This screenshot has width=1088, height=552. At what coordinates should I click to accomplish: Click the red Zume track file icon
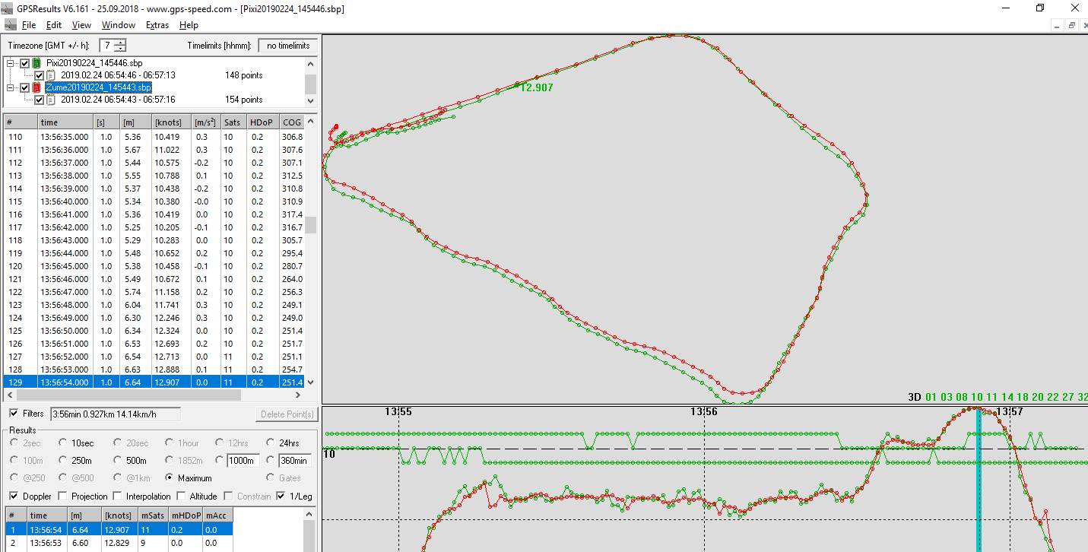pyautogui.click(x=36, y=87)
